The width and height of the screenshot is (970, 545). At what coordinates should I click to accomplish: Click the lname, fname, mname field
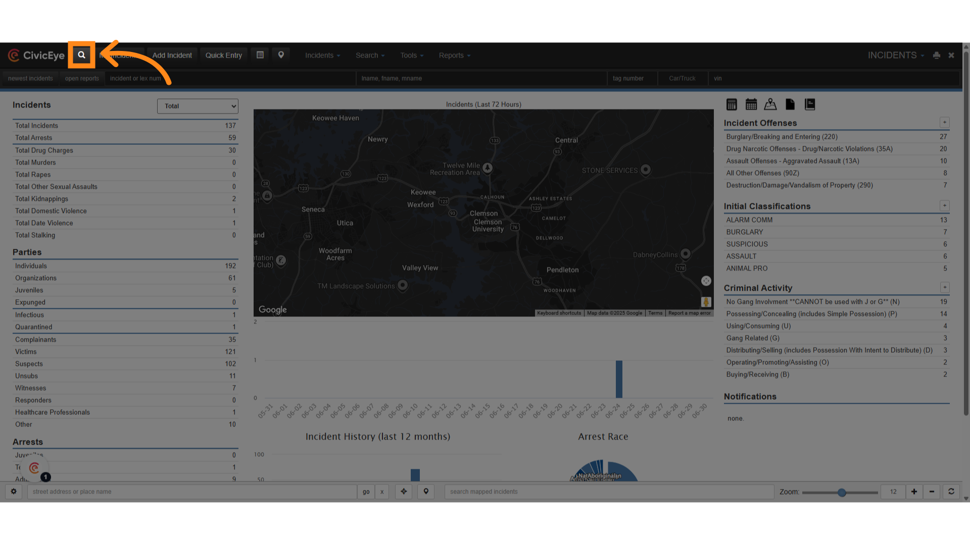coord(481,78)
